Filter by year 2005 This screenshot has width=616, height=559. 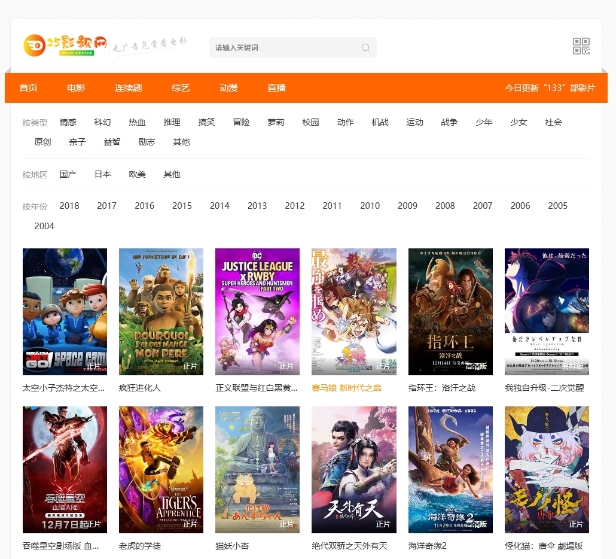click(558, 206)
